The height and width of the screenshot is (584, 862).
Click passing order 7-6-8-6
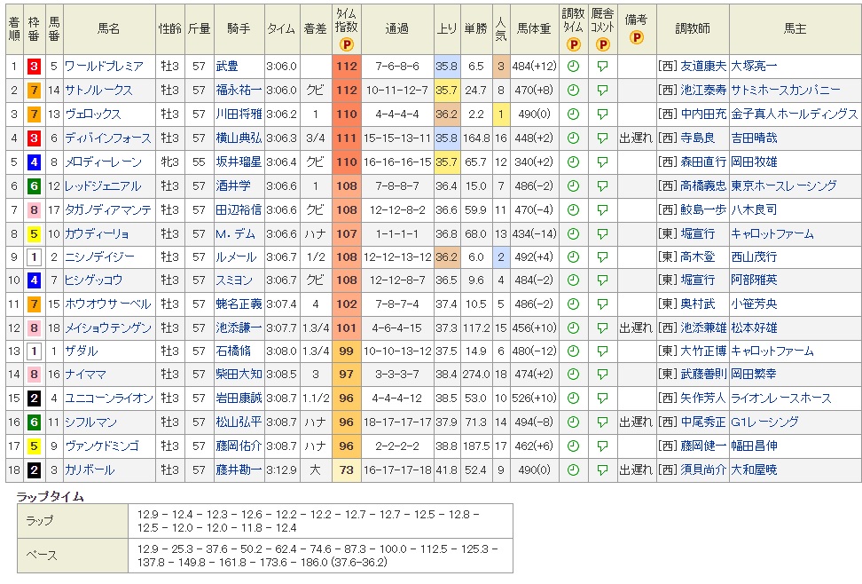[x=397, y=67]
